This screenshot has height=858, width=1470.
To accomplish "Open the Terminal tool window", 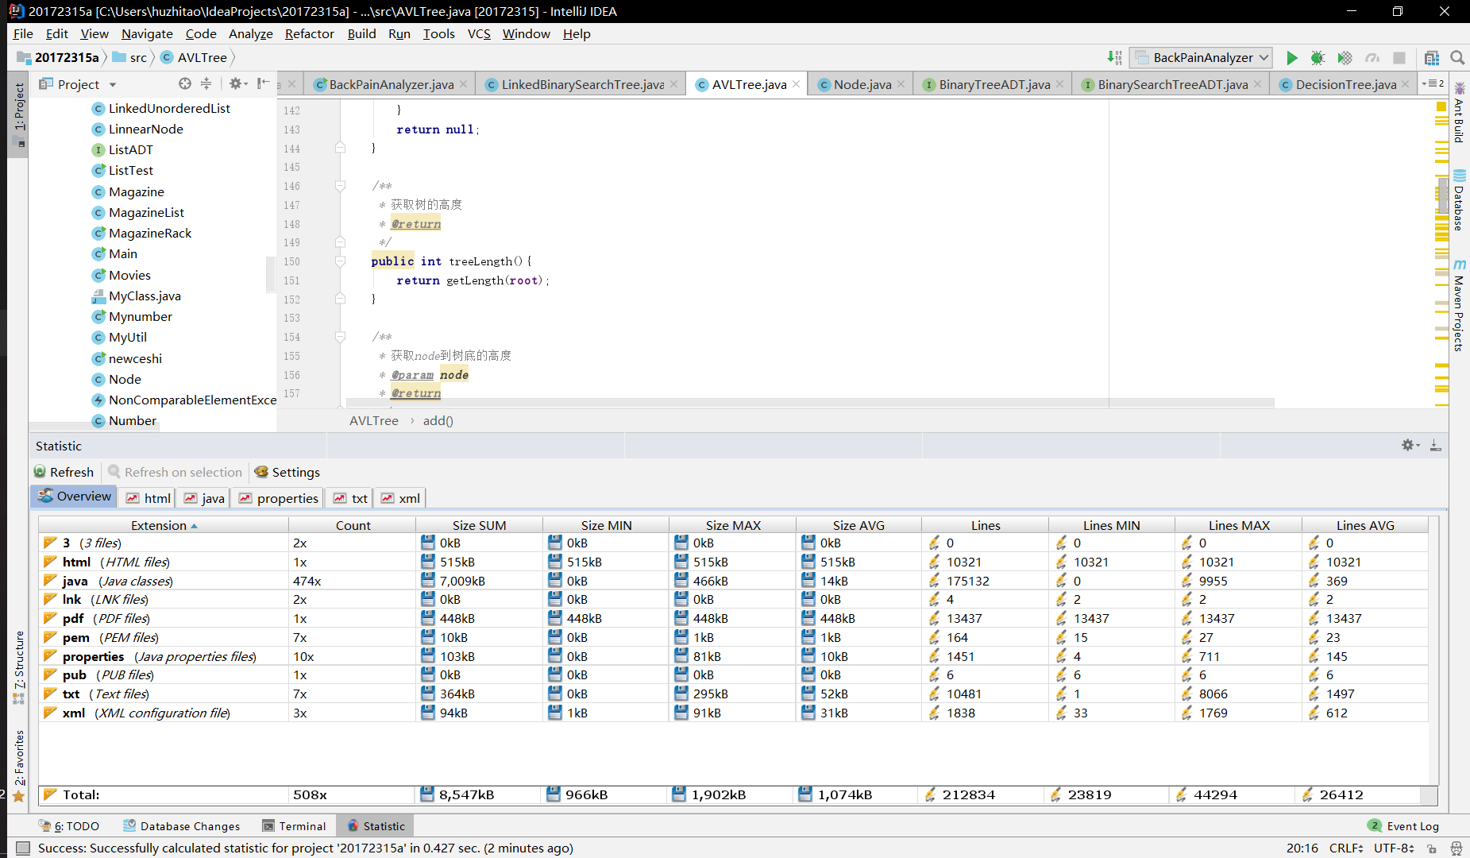I will pos(294,826).
